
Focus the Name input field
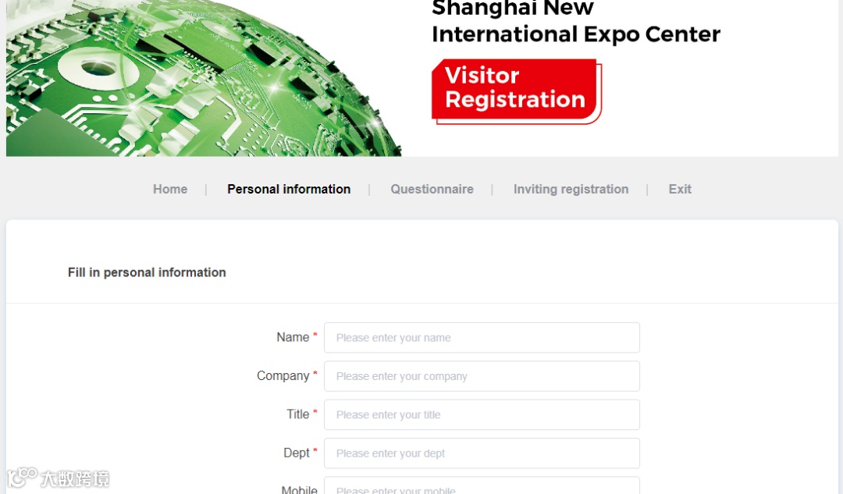482,338
